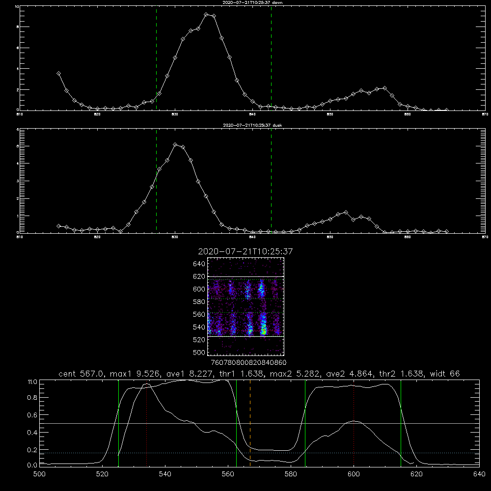Click x-axis label 500 on bottom plot
This screenshot has width=491, height=491.
(x=39, y=474)
